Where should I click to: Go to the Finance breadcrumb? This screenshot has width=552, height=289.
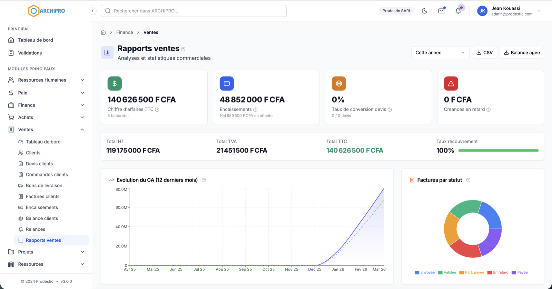click(125, 32)
